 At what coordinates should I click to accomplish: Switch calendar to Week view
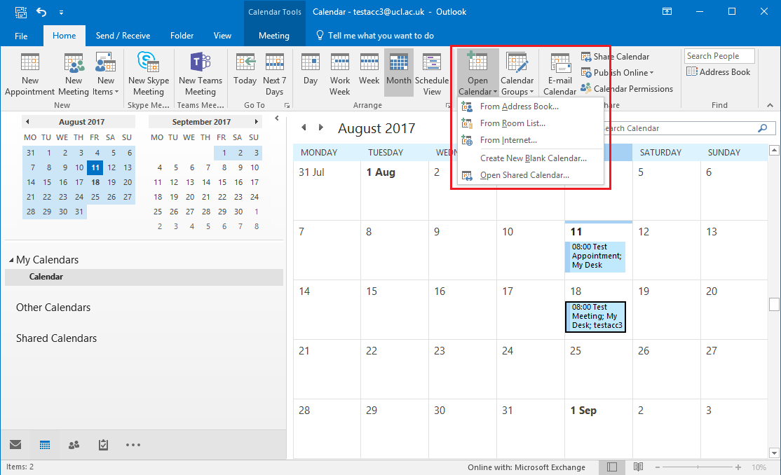pyautogui.click(x=369, y=73)
